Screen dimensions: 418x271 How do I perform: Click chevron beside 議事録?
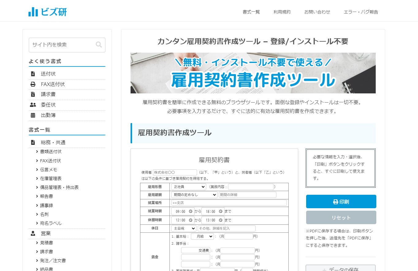37,205
